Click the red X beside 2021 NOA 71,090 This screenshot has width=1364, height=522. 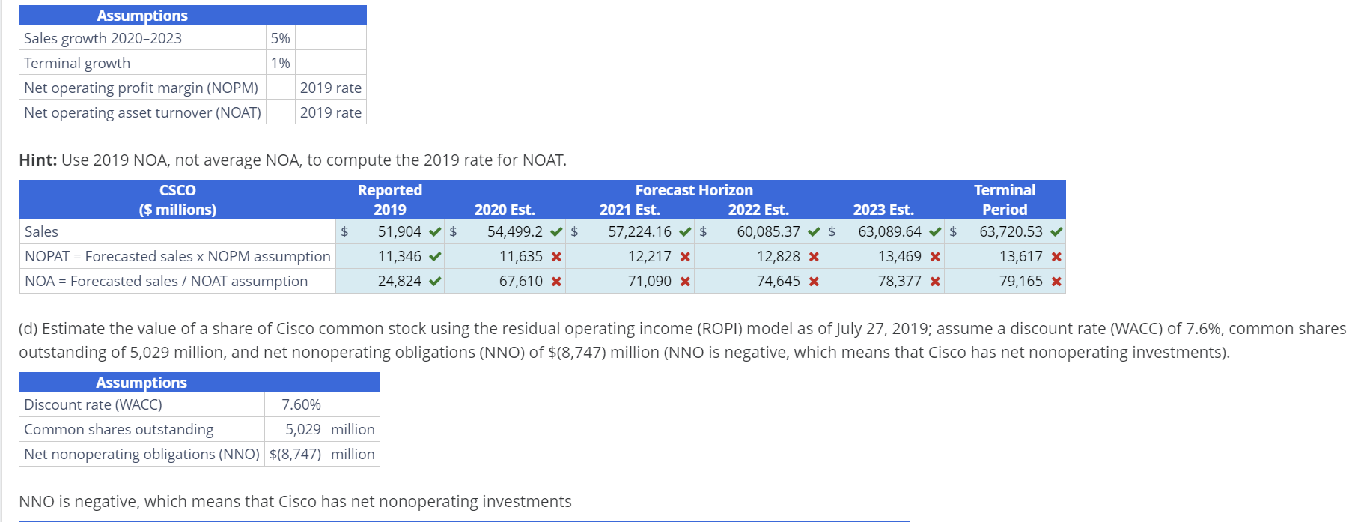(x=685, y=282)
